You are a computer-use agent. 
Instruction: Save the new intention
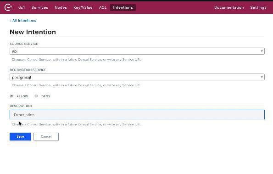(x=20, y=136)
